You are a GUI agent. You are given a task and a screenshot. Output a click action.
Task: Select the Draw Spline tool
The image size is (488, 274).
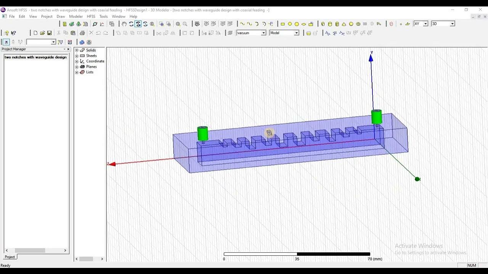249,24
